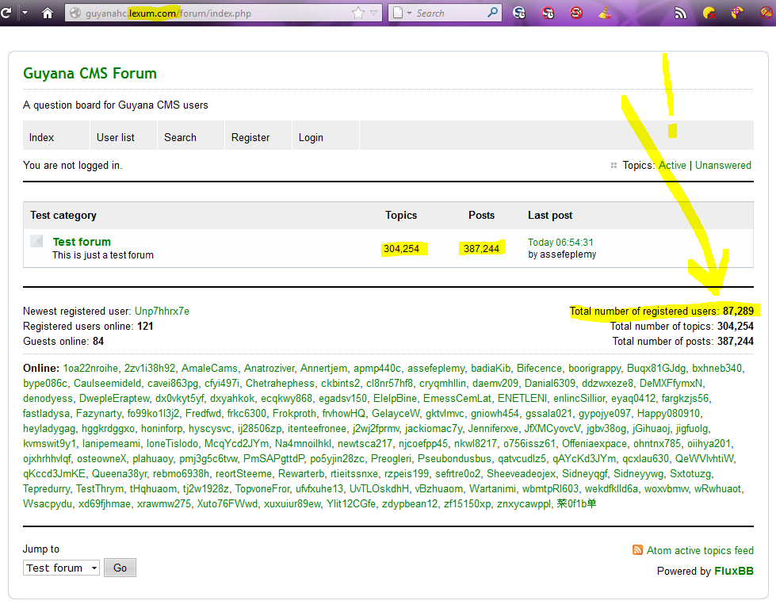Open the User list menu item
The image size is (776, 612).
point(116,137)
